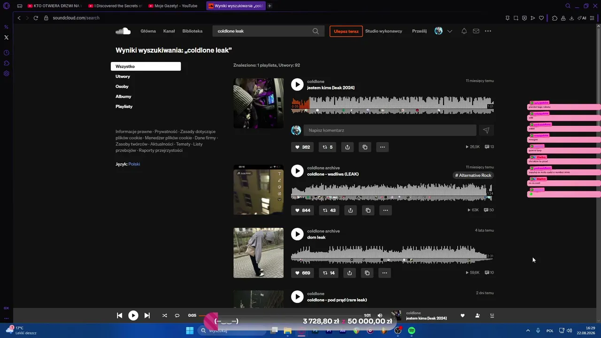The height and width of the screenshot is (338, 601).
Task: Open the SoundCloud header more options menu
Action: coord(488,31)
